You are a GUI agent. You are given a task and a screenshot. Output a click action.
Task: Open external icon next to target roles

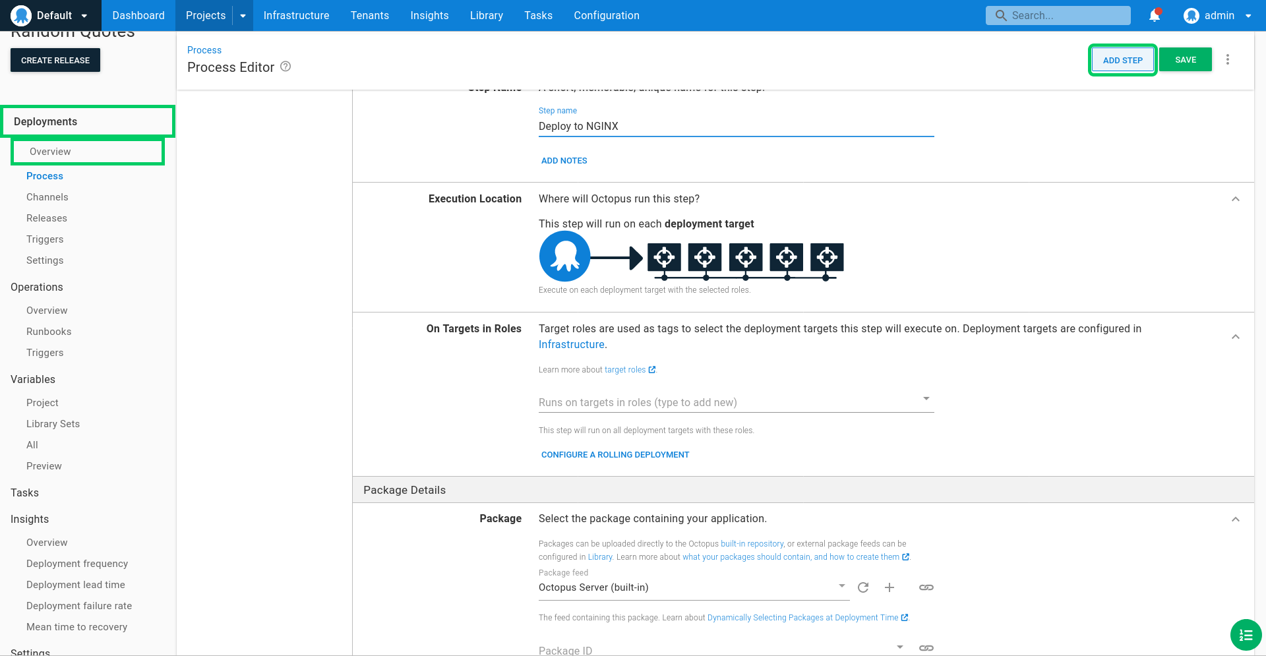(x=652, y=370)
